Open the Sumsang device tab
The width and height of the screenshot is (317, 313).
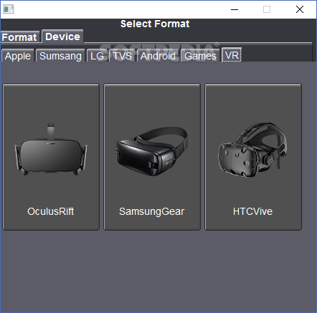(x=60, y=56)
